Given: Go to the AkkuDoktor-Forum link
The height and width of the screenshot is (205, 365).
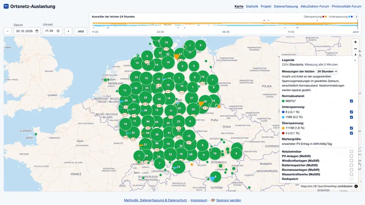Looking at the screenshot, I should pyautogui.click(x=315, y=6).
